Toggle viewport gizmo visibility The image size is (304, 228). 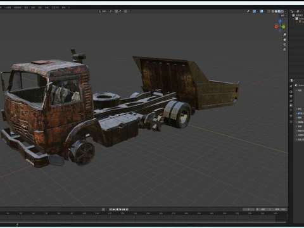[x=255, y=11]
